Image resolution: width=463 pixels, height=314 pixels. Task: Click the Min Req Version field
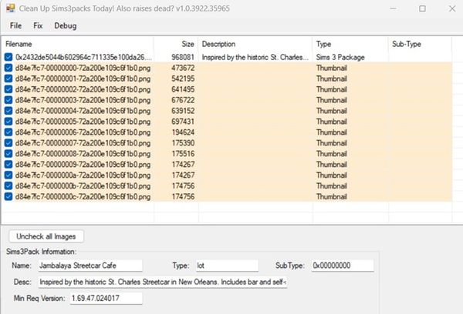point(106,298)
